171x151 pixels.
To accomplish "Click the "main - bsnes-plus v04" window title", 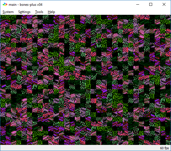I will pos(26,5).
